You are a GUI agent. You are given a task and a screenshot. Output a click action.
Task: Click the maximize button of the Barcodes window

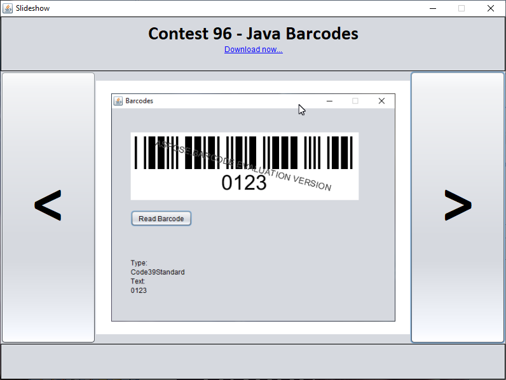click(355, 101)
